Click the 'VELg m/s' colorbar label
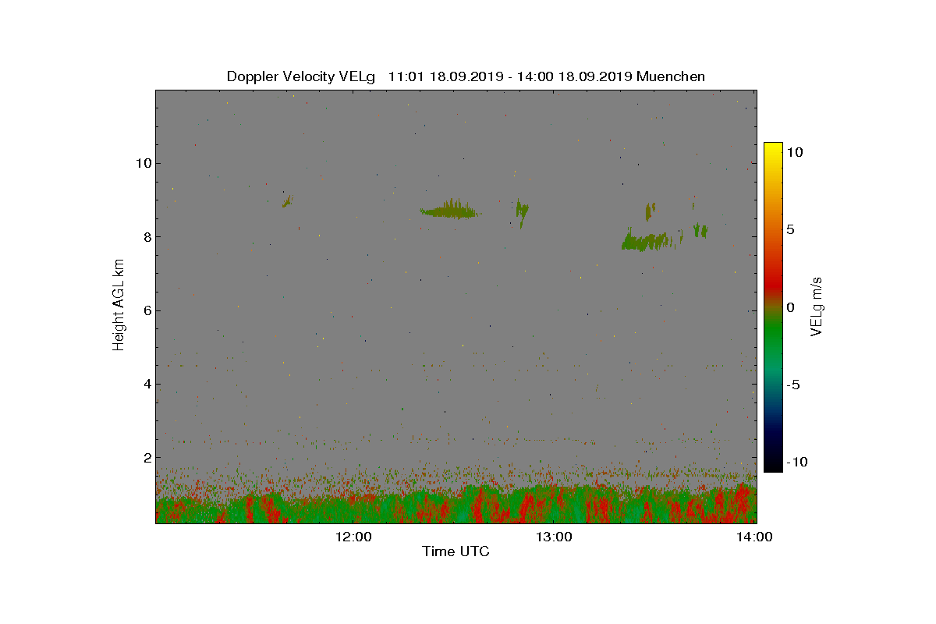Image resolution: width=936 pixels, height=624 pixels. (x=817, y=306)
